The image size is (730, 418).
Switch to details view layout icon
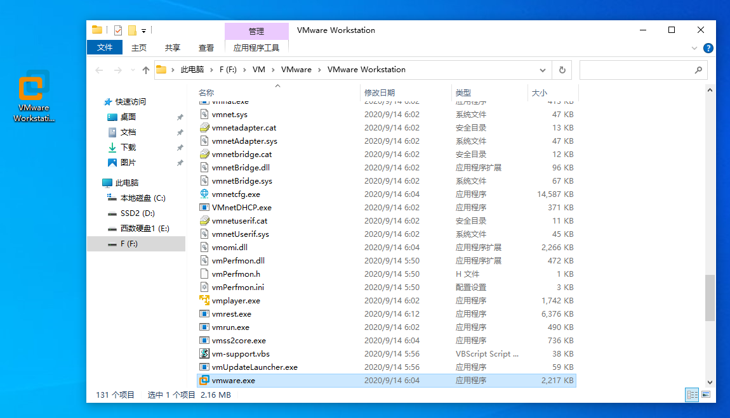[x=693, y=395]
